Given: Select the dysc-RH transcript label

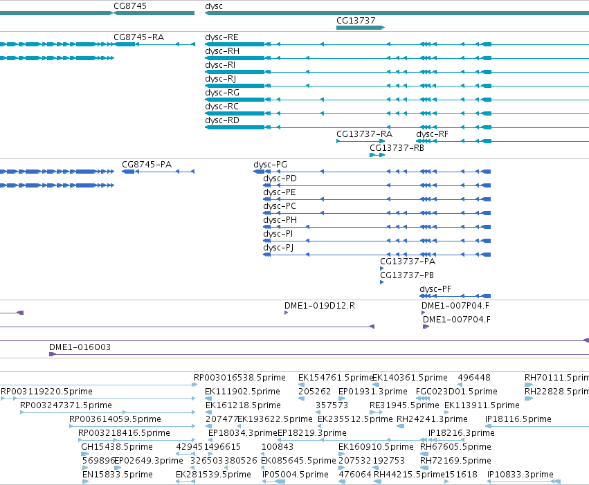Looking at the screenshot, I should point(222,51).
